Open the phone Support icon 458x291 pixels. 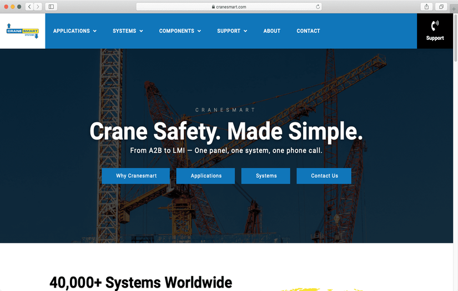click(435, 30)
